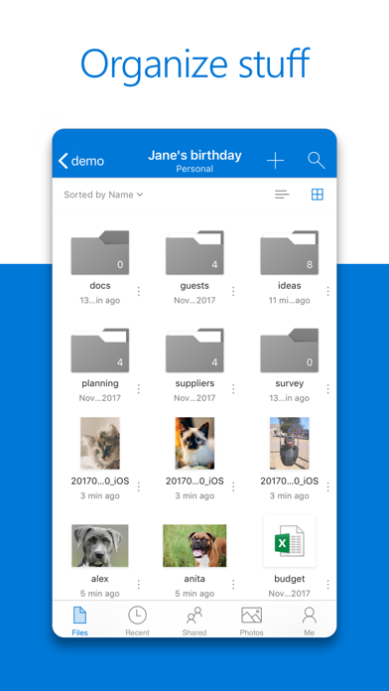The image size is (389, 691).
Task: Open the anita boxer photo
Action: click(x=194, y=546)
